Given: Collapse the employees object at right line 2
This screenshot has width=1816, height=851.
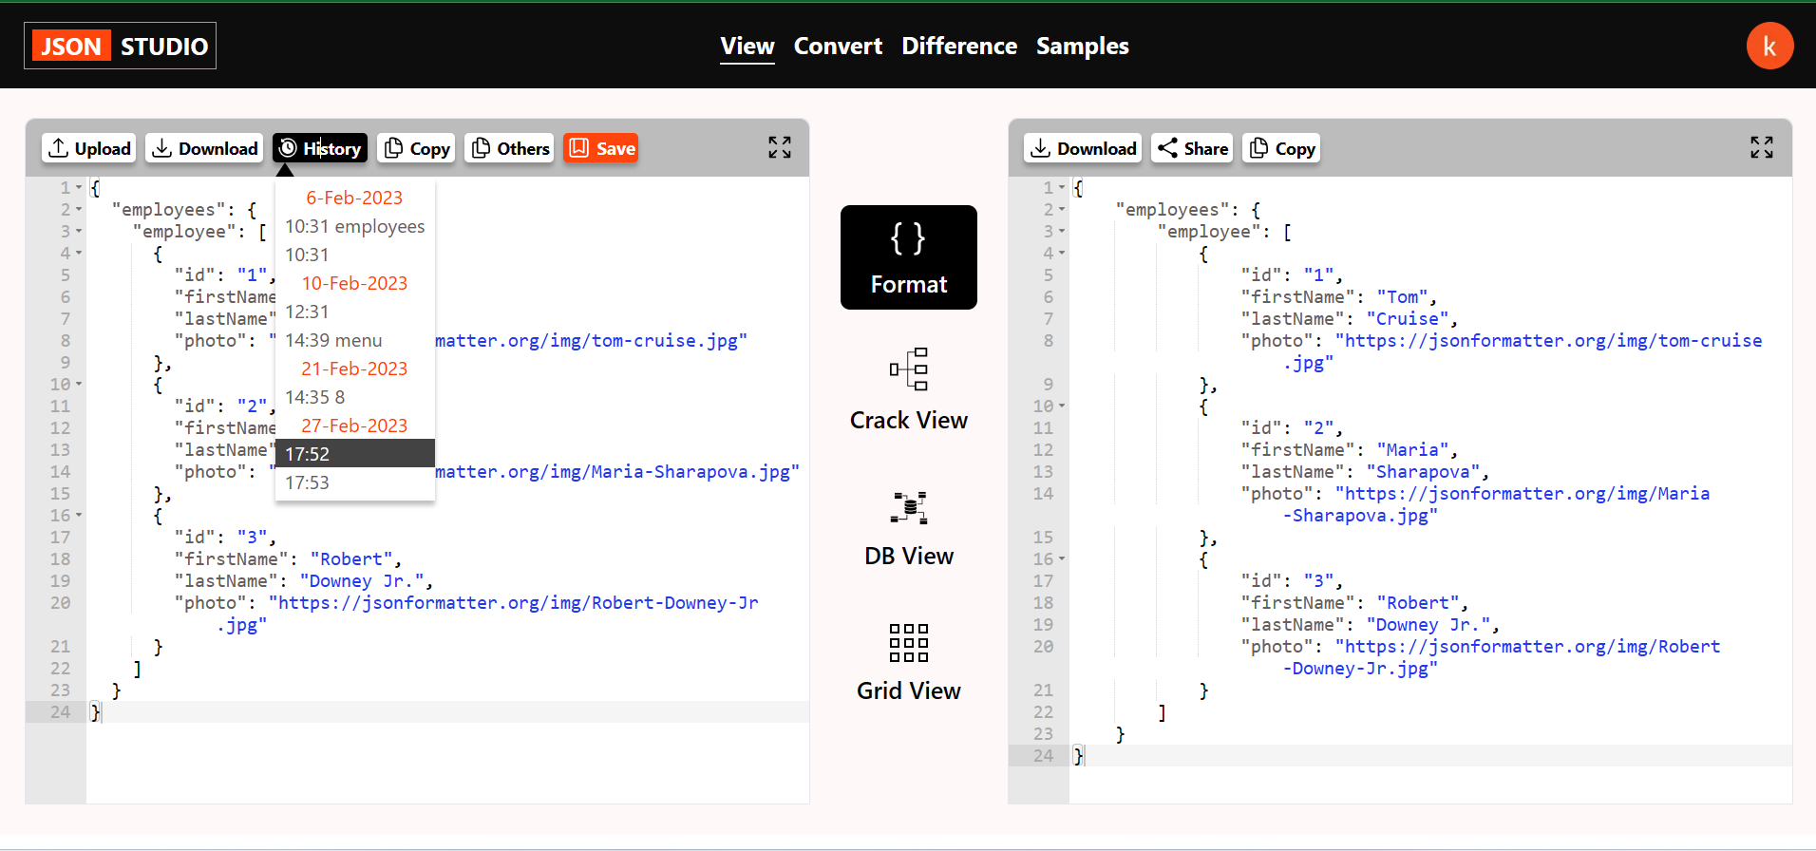Looking at the screenshot, I should click(x=1062, y=210).
